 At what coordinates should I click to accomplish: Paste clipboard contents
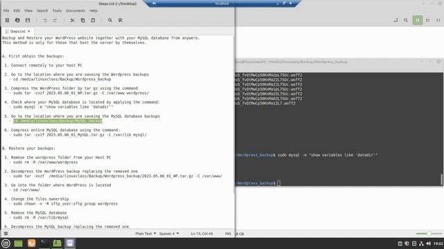pos(93,20)
